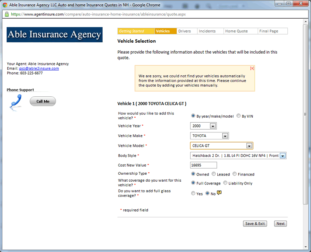The height and width of the screenshot is (252, 311).
Task: Choose Financed ownership type
Action: (234, 174)
